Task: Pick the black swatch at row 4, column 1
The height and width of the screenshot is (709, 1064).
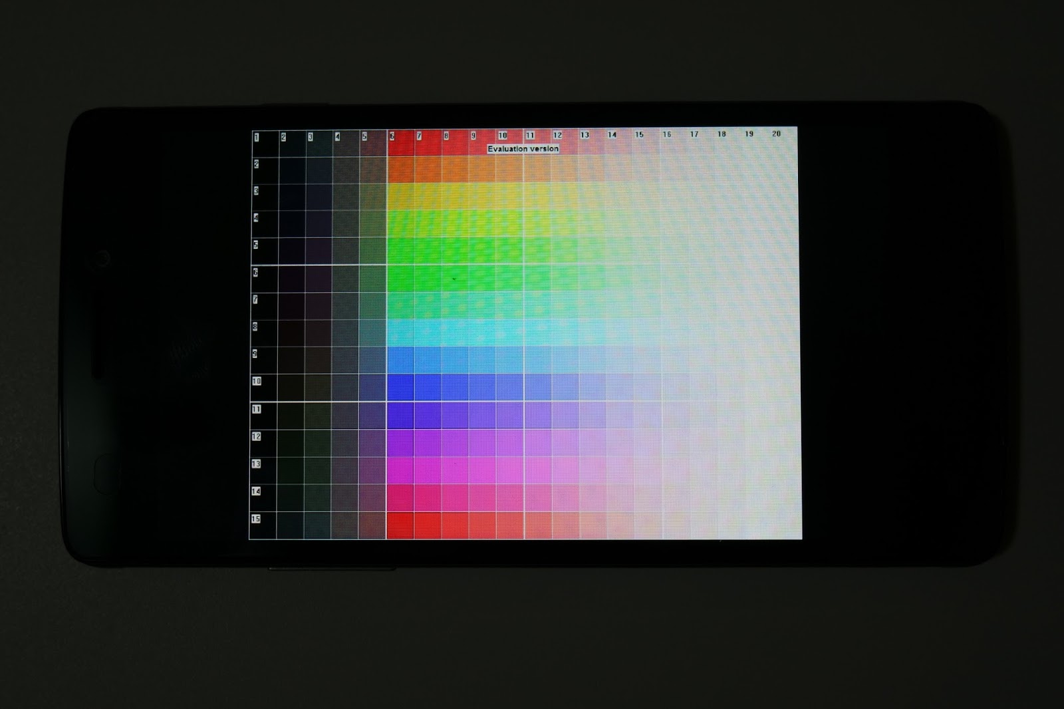Action: (265, 224)
